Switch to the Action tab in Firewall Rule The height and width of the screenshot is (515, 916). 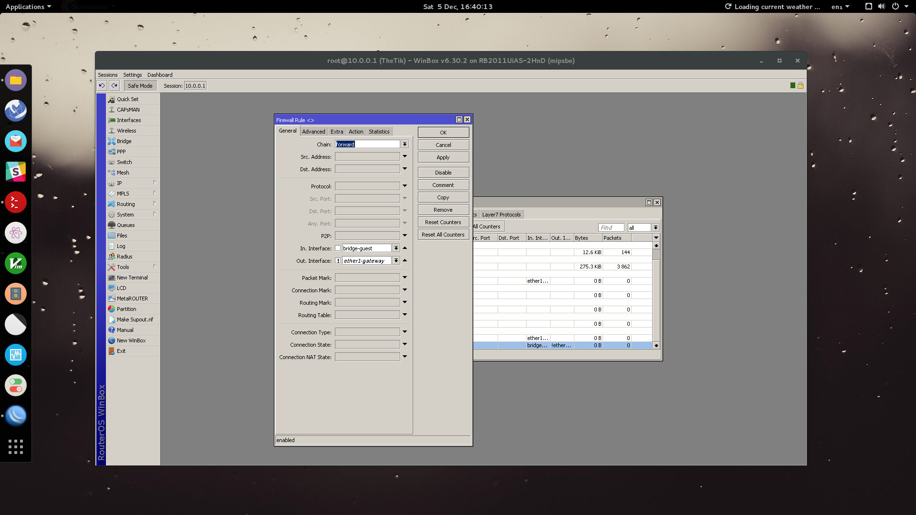(x=355, y=131)
